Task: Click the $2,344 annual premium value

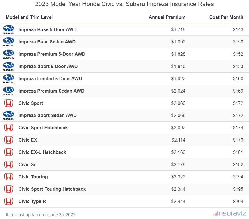Action: [178, 189]
